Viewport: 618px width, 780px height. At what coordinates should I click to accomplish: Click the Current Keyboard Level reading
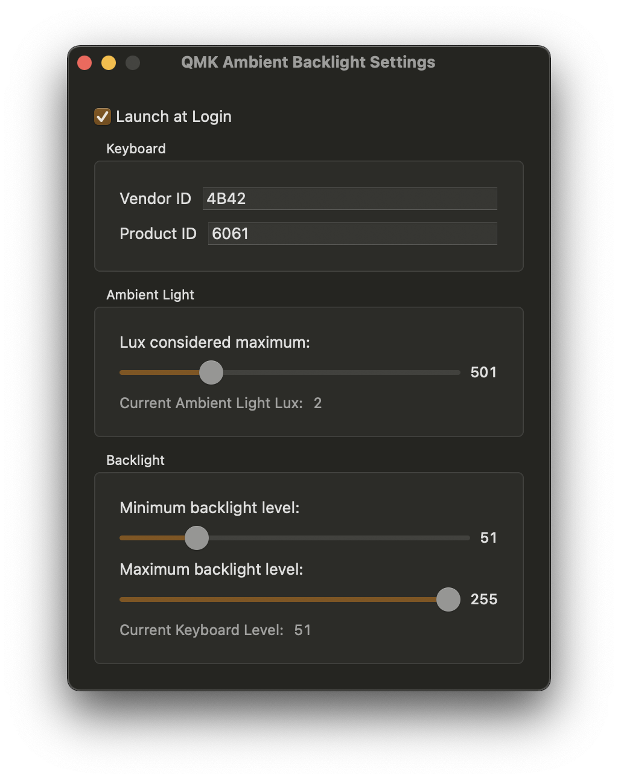tap(302, 630)
